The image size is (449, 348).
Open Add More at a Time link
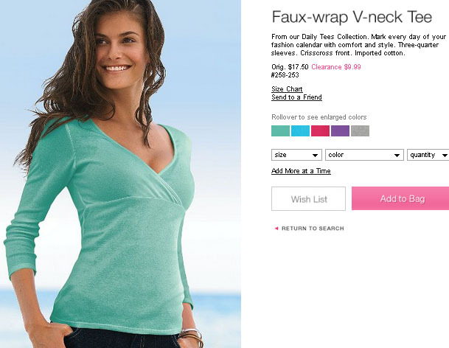[x=301, y=171]
